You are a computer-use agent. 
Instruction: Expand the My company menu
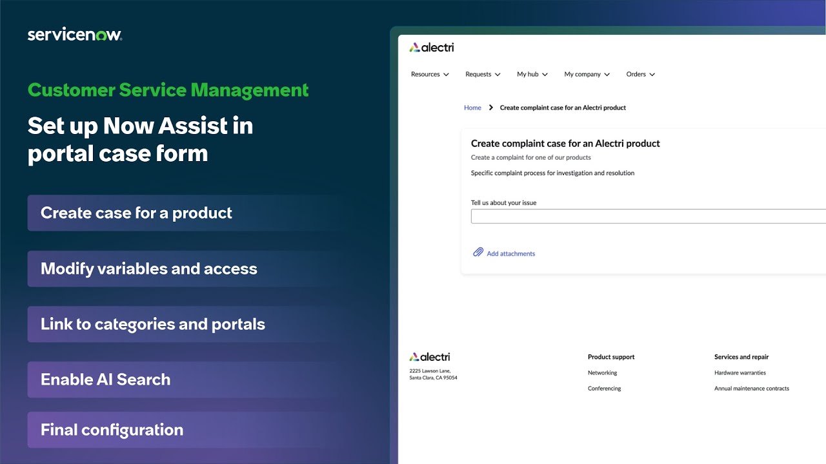[x=586, y=74]
